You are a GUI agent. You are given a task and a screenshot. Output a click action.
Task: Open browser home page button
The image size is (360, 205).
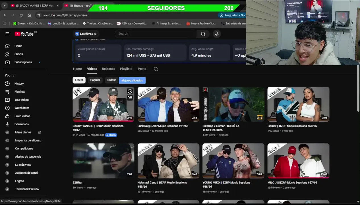pyautogui.click(x=29, y=15)
